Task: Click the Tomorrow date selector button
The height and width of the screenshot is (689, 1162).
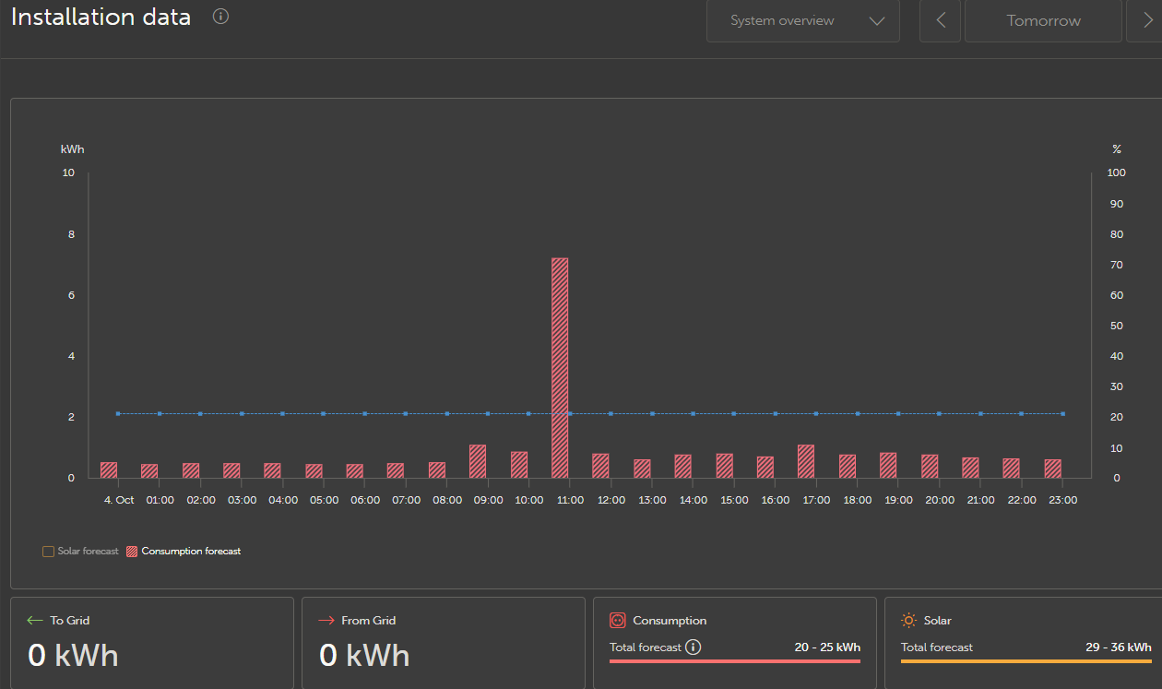Action: click(1043, 20)
